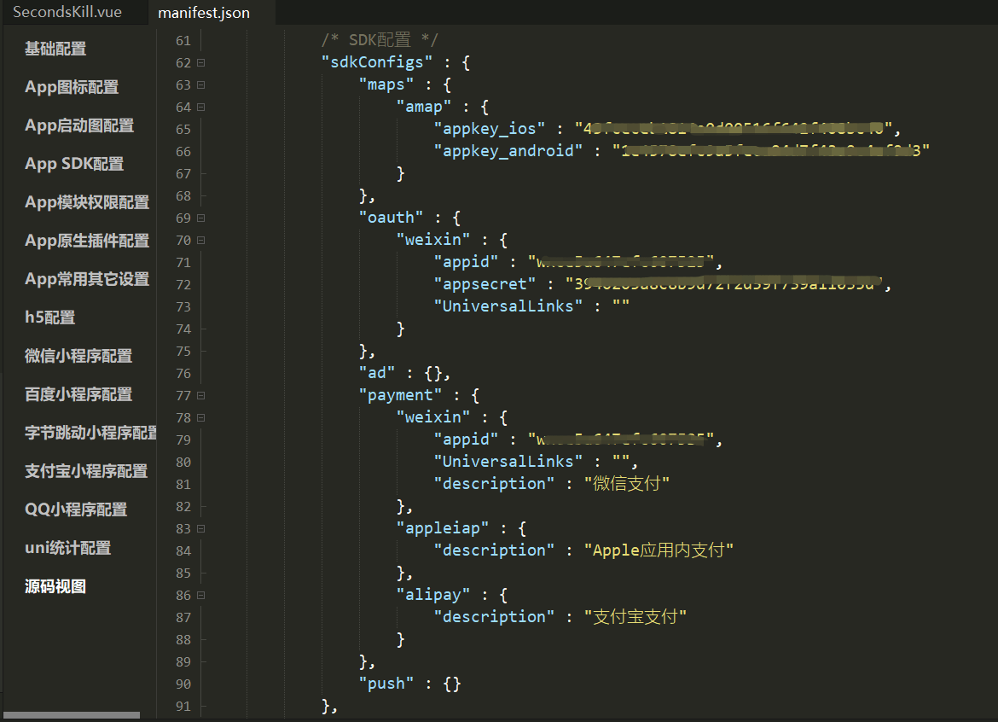998x722 pixels.
Task: Click the "appid" key on line 71
Action: [466, 262]
